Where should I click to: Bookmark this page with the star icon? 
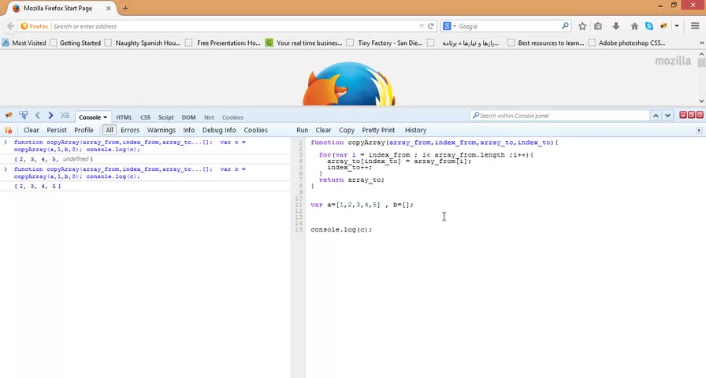582,26
